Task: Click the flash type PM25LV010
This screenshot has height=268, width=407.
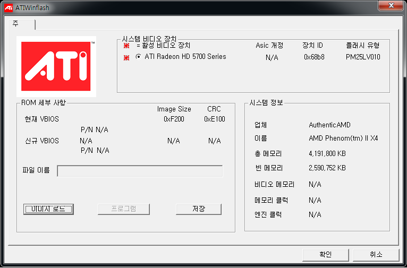Action: pos(363,57)
